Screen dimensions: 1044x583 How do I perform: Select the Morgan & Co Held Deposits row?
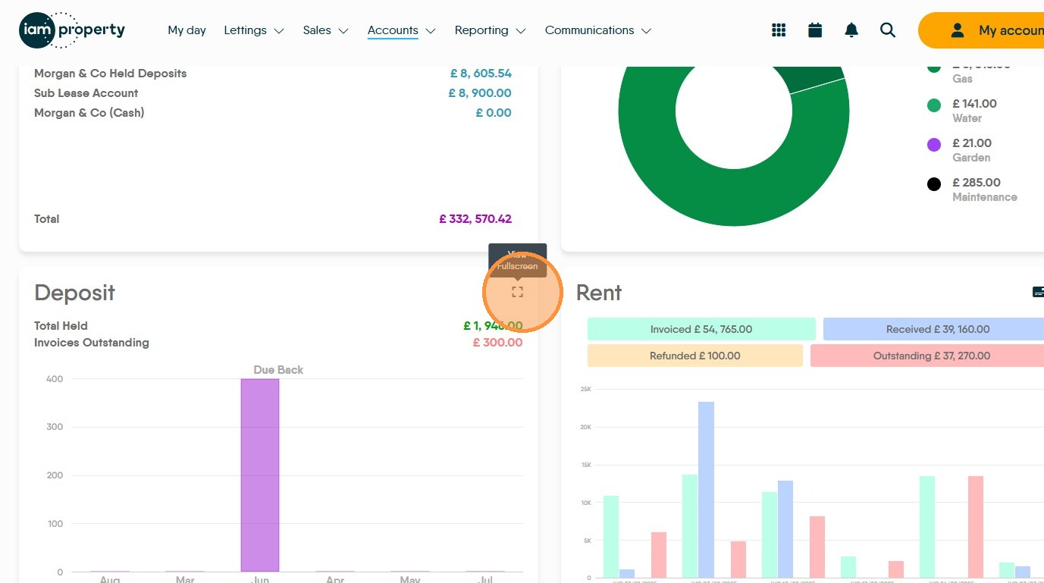[x=273, y=74]
